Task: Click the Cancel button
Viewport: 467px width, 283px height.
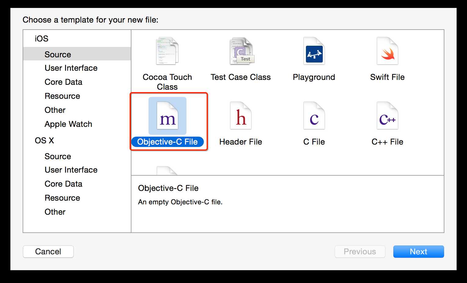Action: point(48,252)
